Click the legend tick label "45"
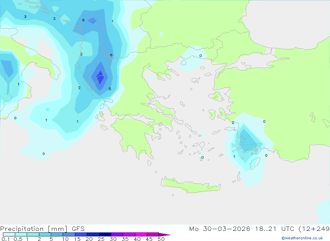The height and width of the screenshot is (241, 330). click(149, 239)
